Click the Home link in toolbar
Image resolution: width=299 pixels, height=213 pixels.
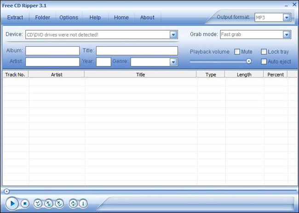(121, 17)
